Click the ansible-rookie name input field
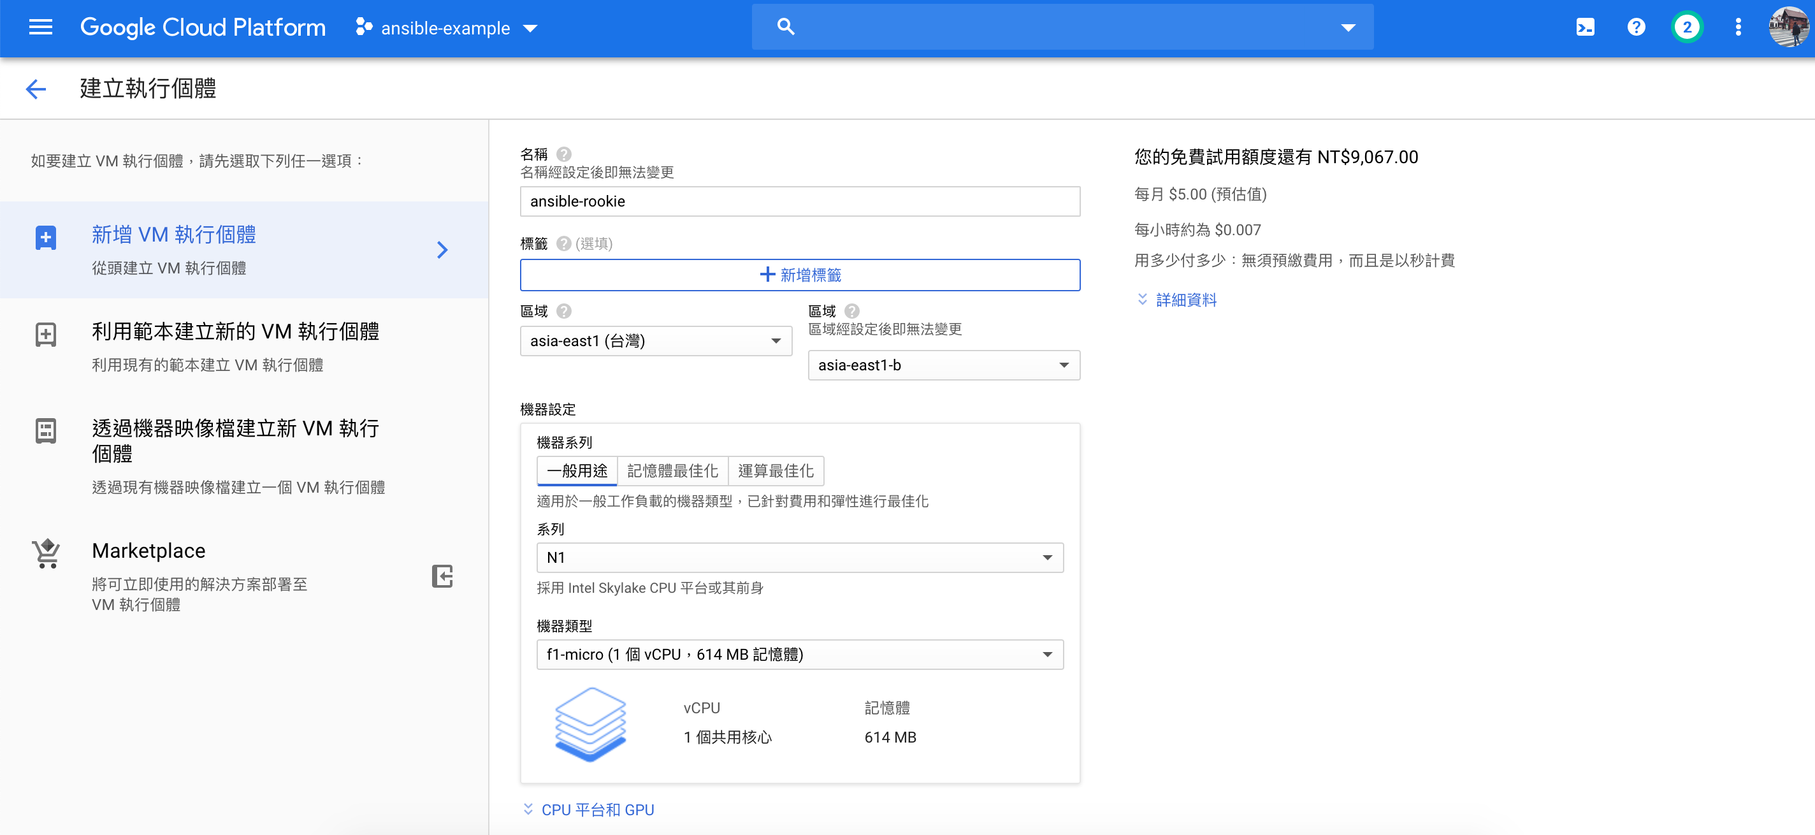 [800, 201]
